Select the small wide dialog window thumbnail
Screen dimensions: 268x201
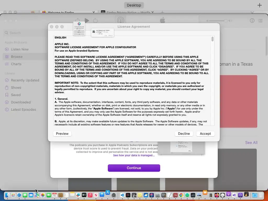(103, 32)
